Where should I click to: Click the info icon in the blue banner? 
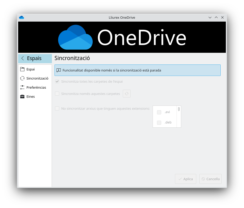(59, 70)
